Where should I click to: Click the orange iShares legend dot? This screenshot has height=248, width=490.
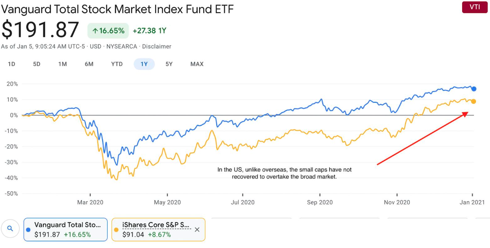pyautogui.click(x=116, y=230)
